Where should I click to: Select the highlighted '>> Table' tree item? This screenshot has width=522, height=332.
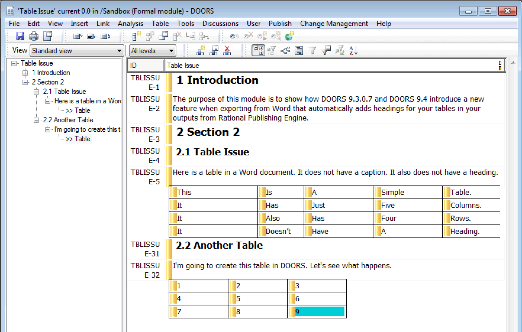[78, 139]
